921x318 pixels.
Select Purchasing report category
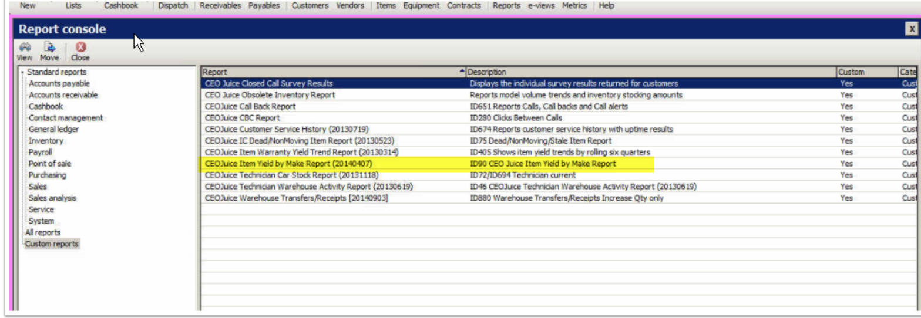[48, 175]
